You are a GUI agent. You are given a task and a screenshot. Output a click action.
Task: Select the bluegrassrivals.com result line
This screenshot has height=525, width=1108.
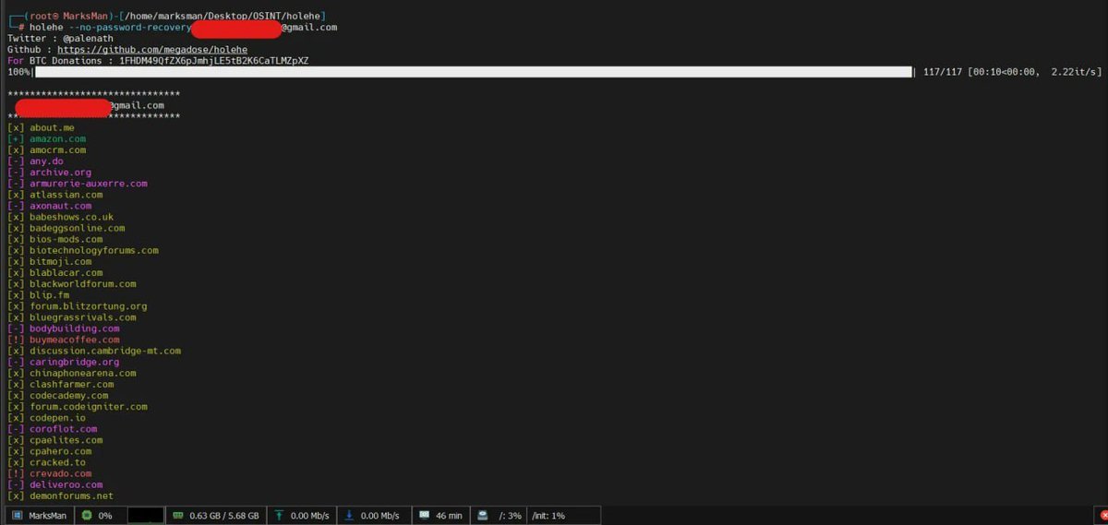click(72, 317)
